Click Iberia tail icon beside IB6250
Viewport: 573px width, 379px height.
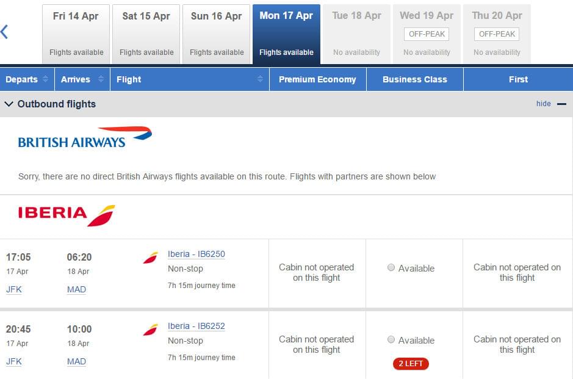tap(151, 258)
